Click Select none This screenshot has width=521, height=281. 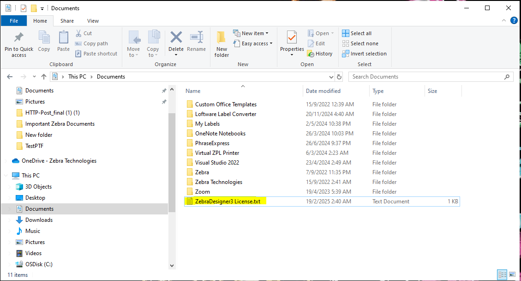point(360,43)
